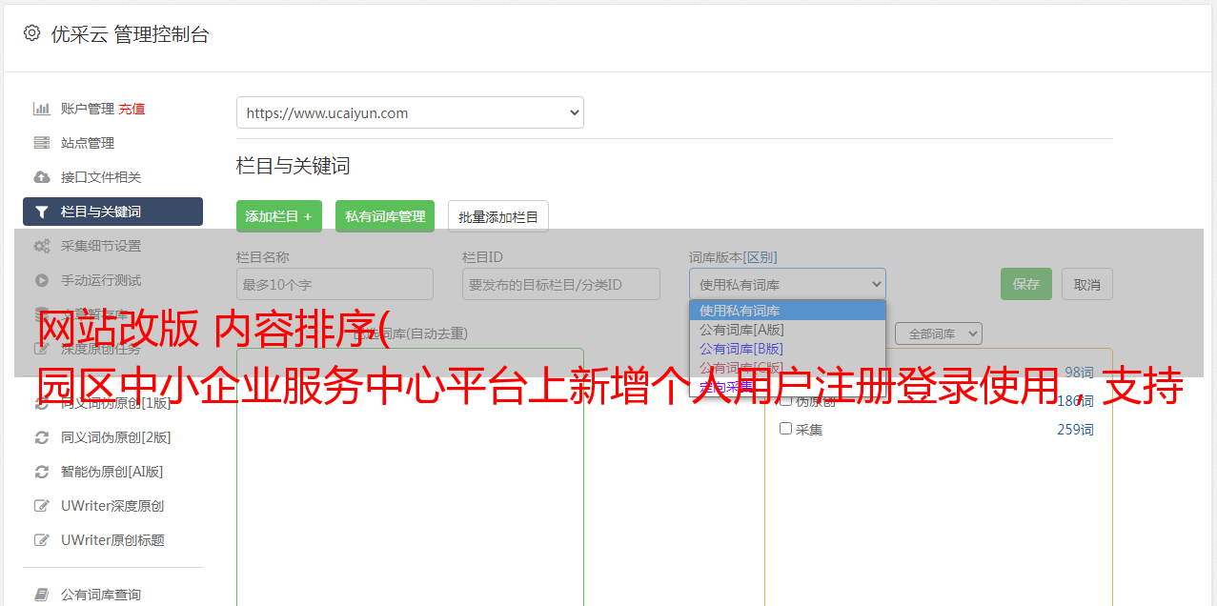Viewport: 1217px width, 606px height.
Task: Click the green 保存 button
Action: 1026,284
